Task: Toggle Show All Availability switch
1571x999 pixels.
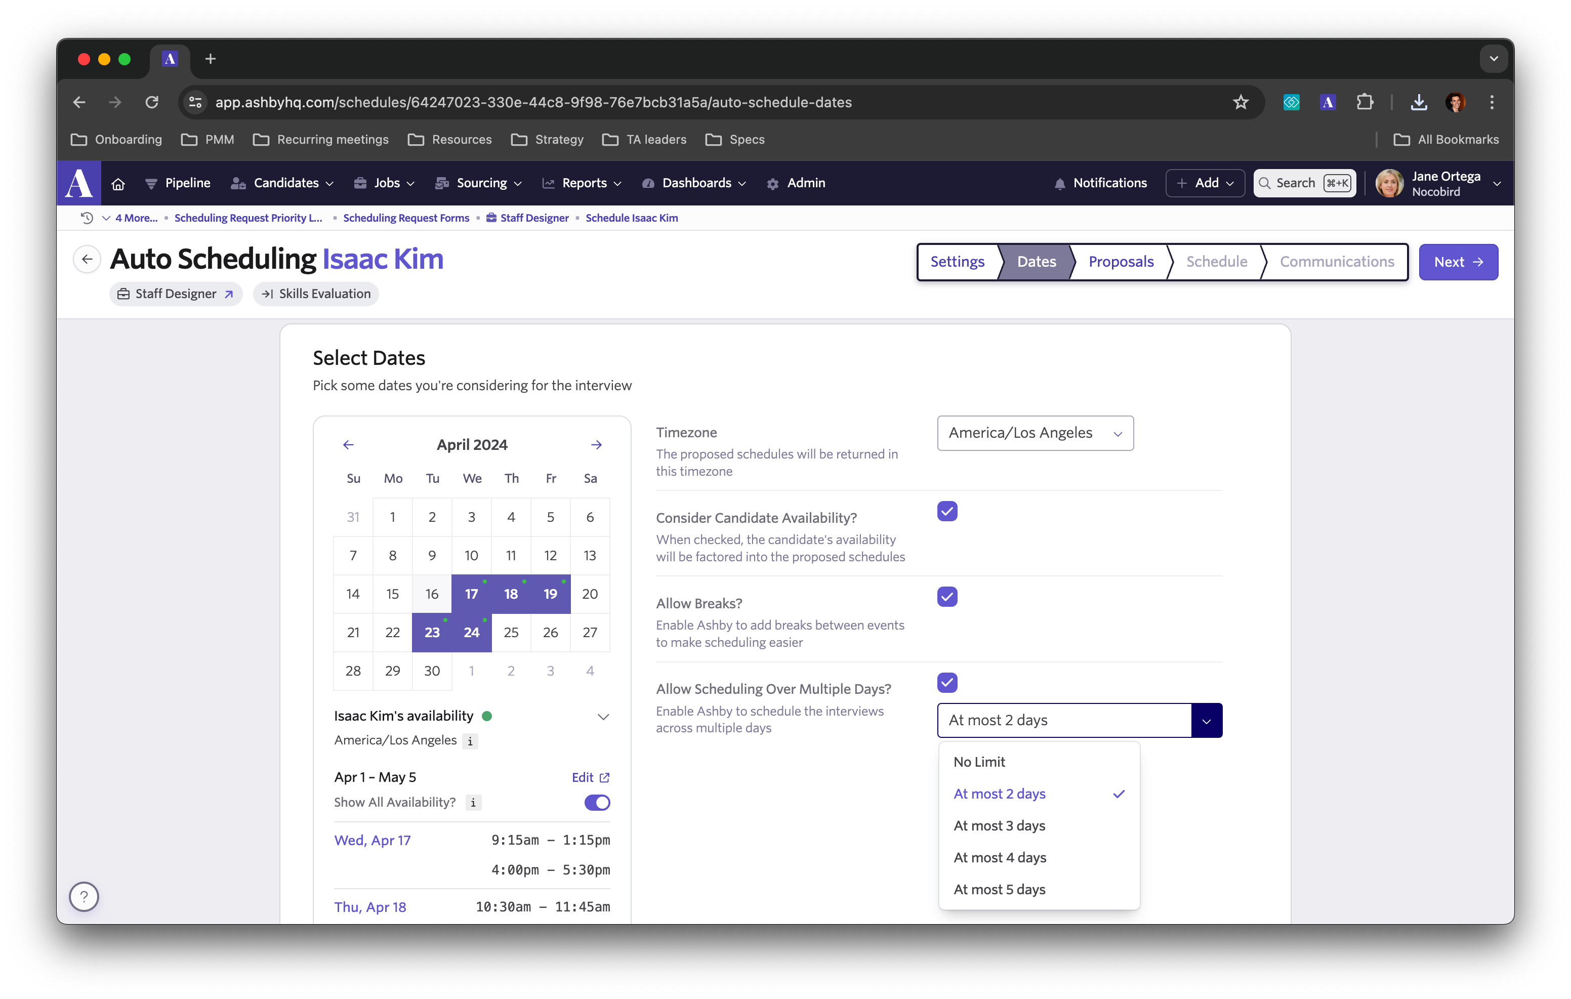Action: pos(598,801)
